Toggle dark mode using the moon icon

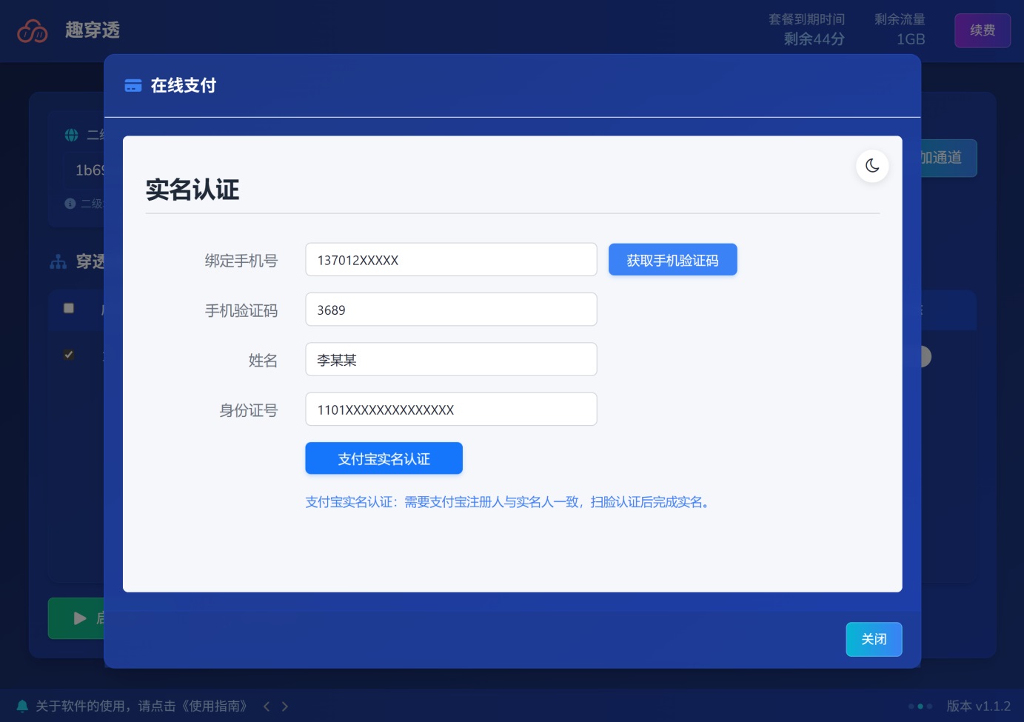872,166
